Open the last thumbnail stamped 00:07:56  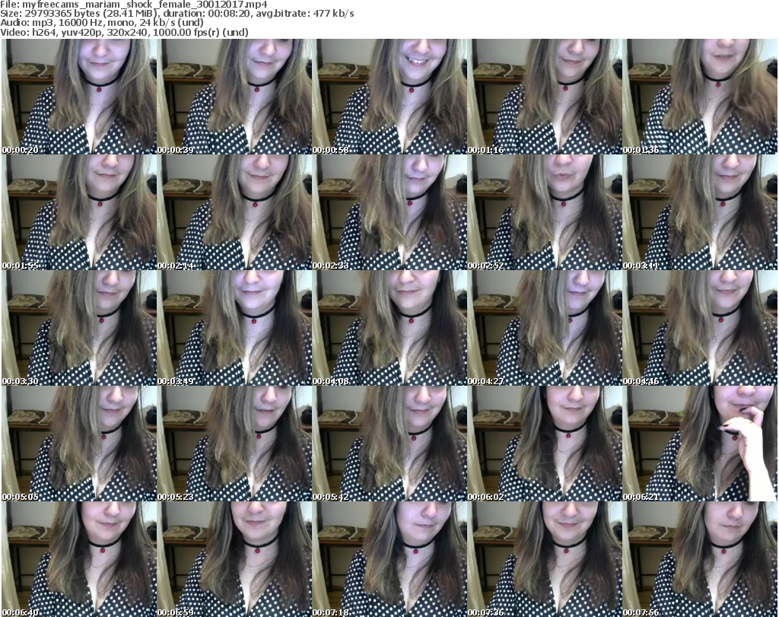click(x=700, y=559)
